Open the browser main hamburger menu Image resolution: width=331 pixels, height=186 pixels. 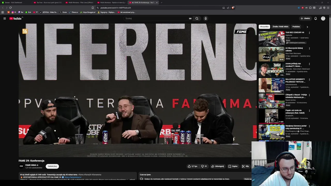[x=328, y=8]
